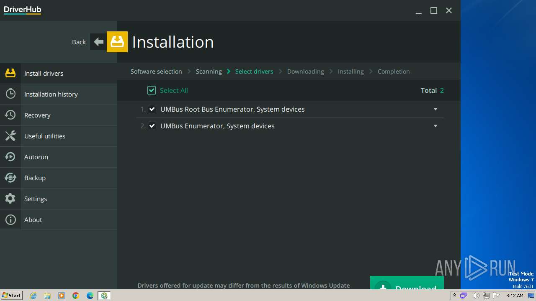Maximize the DriverHub window

point(434,10)
